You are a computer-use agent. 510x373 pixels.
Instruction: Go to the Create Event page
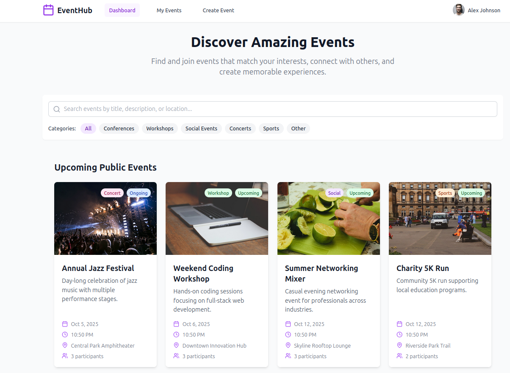218,11
